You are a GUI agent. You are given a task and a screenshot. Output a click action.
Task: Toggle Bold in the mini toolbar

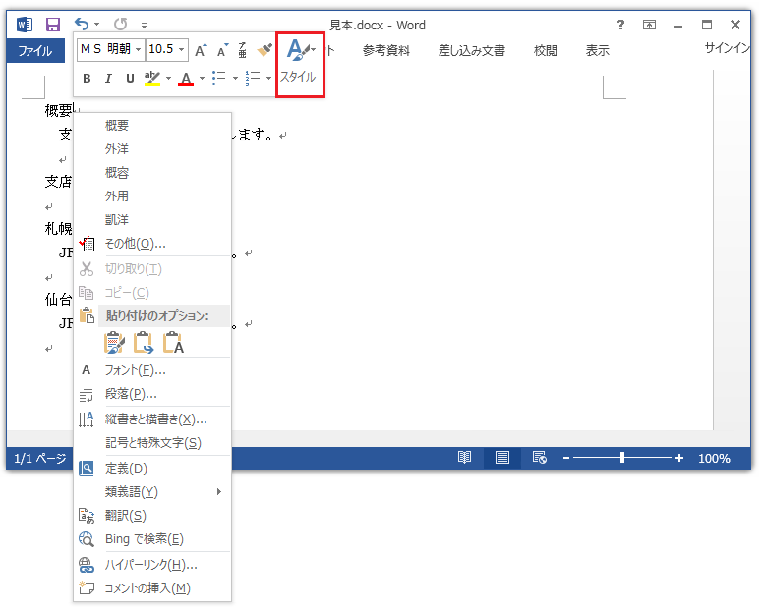click(x=87, y=79)
